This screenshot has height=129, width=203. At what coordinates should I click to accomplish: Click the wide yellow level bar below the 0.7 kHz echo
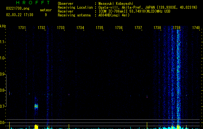pos(36,127)
